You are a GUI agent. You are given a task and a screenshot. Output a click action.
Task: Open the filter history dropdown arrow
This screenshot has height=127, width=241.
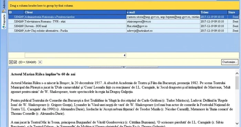tap(40, 62)
